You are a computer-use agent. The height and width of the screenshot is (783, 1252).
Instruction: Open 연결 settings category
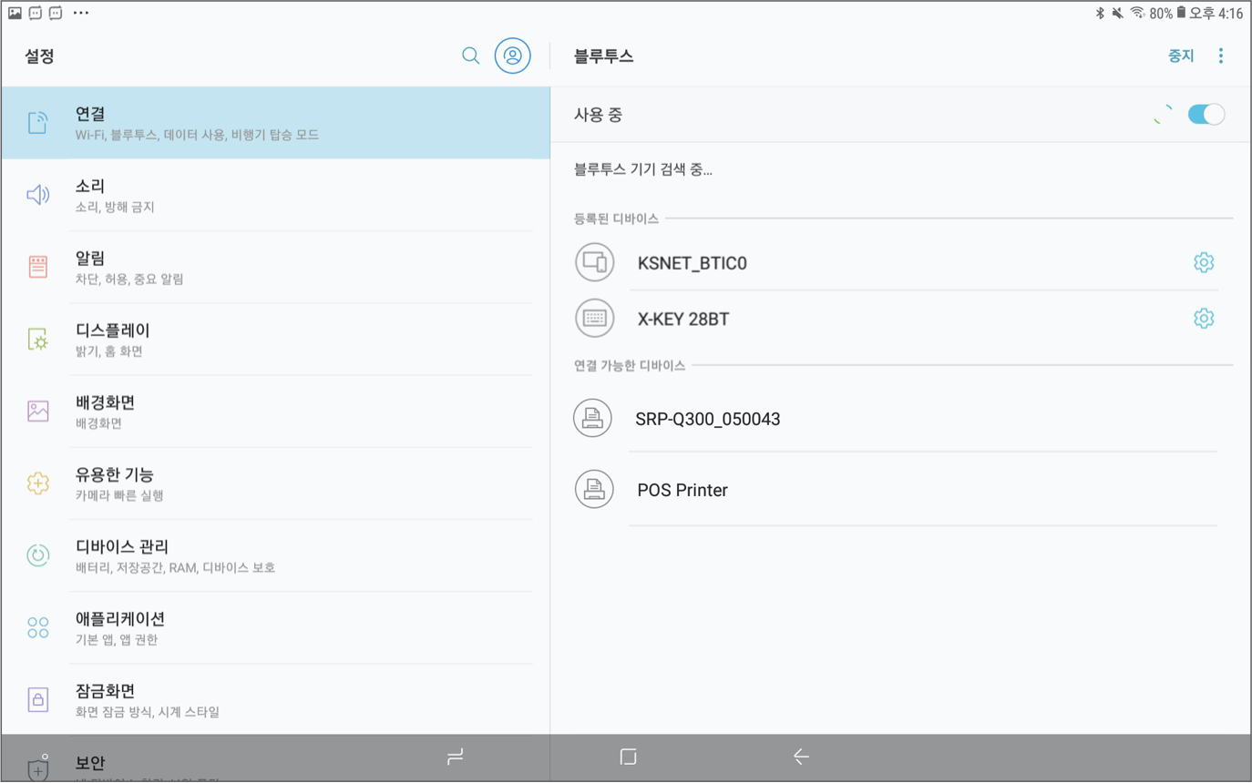275,123
